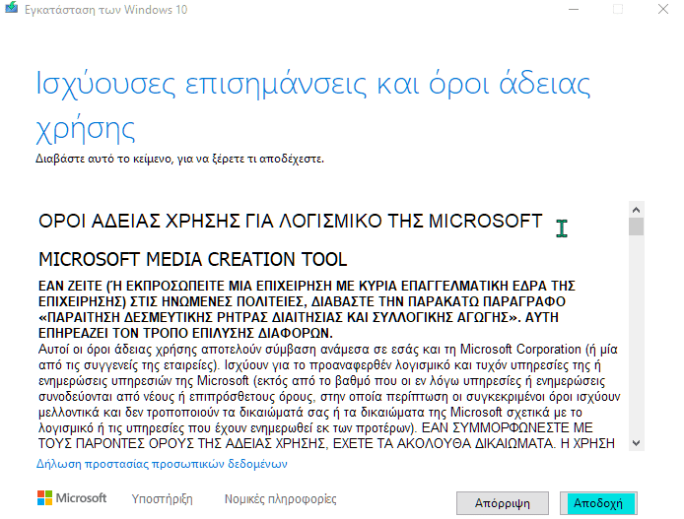Click the paragraph starting 'Αυτοί οι όροι άδειας χρήσης'
The width and height of the screenshot is (684, 519).
click(x=329, y=396)
